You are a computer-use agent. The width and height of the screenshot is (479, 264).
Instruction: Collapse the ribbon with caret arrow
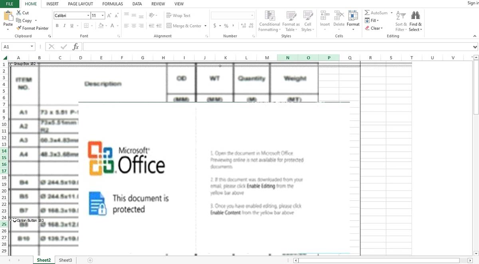point(475,36)
